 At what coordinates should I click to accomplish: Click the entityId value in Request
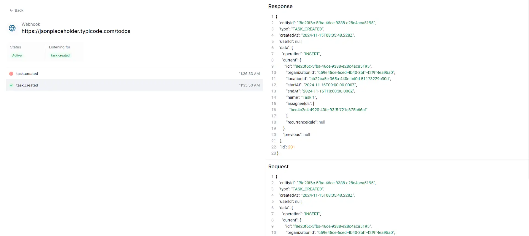[336, 183]
